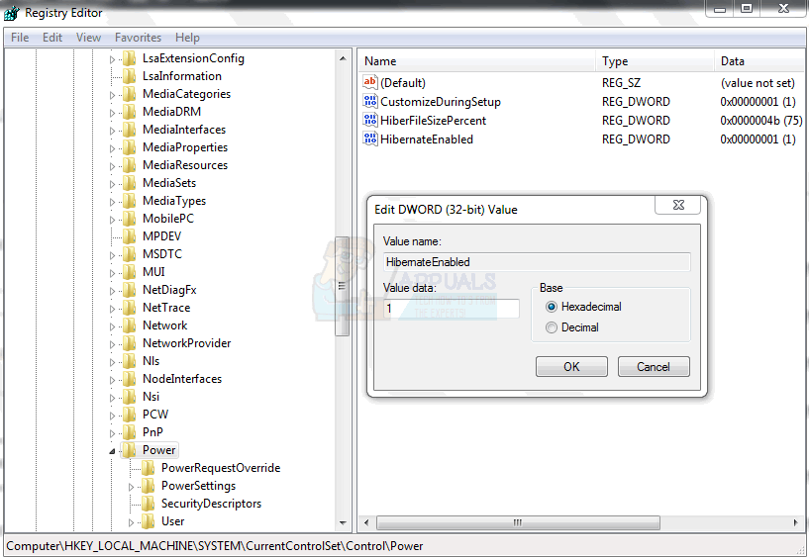The width and height of the screenshot is (809, 557).
Task: Click the horizontal scrollbar right arrow
Action: click(795, 522)
